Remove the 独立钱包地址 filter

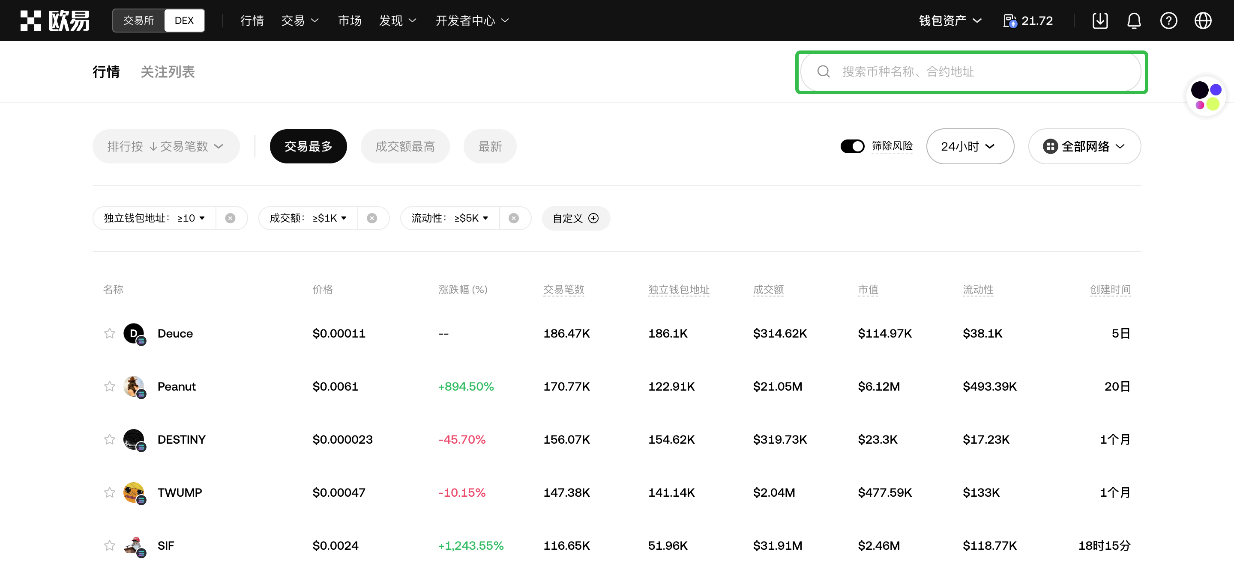pyautogui.click(x=231, y=218)
